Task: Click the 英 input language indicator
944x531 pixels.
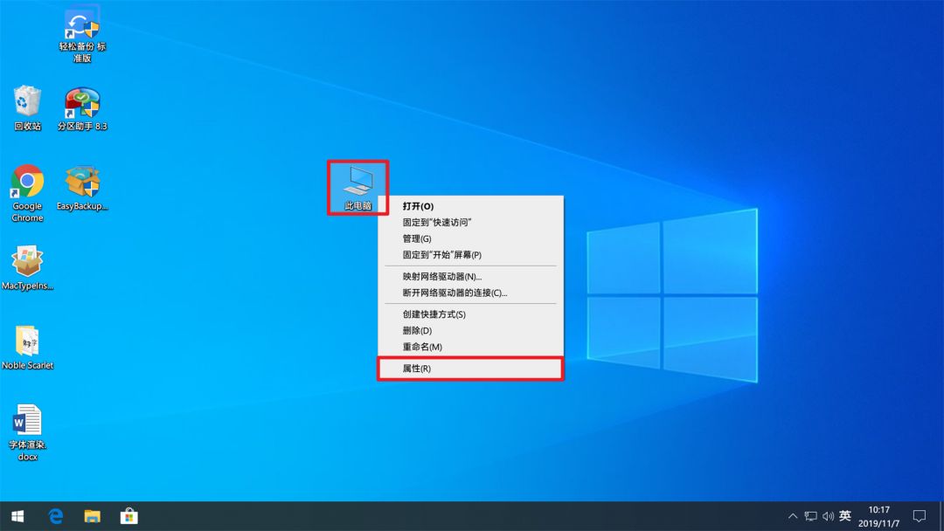Action: point(845,516)
